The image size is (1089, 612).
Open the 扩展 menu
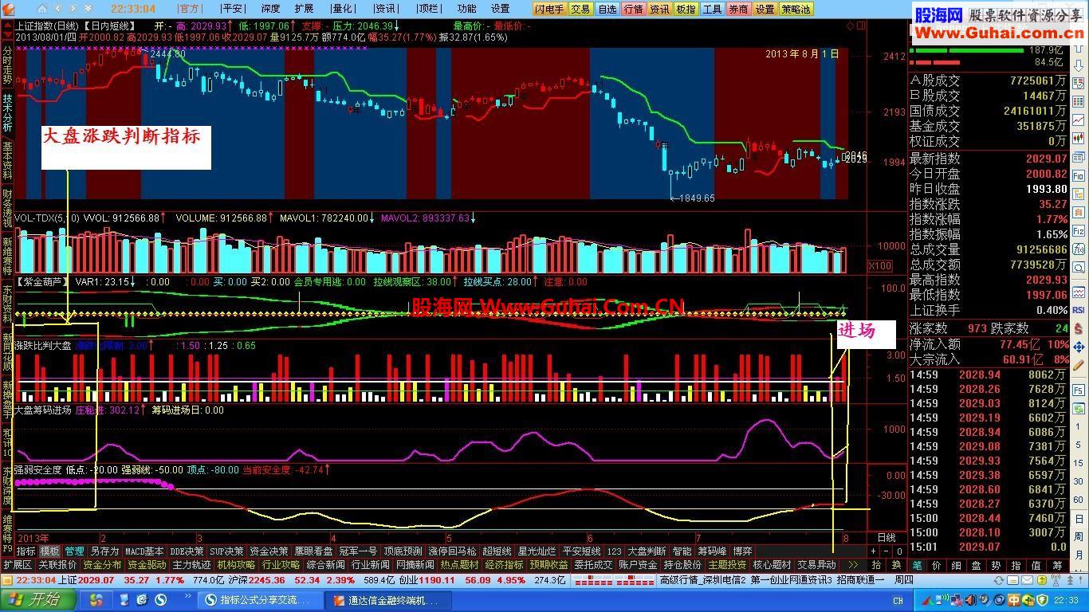point(304,9)
